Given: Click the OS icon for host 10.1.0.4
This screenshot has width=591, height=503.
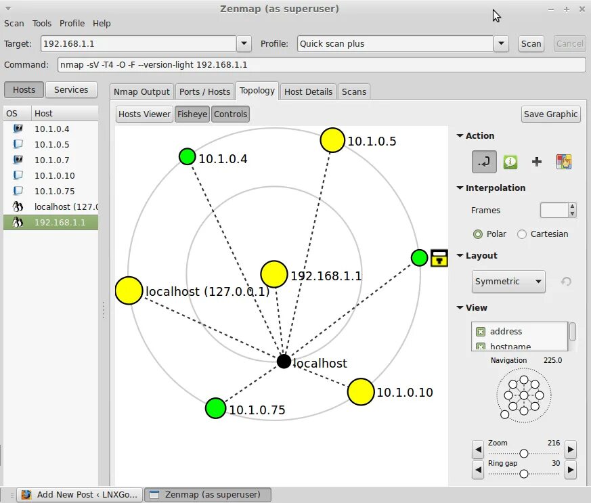Looking at the screenshot, I should (18, 129).
